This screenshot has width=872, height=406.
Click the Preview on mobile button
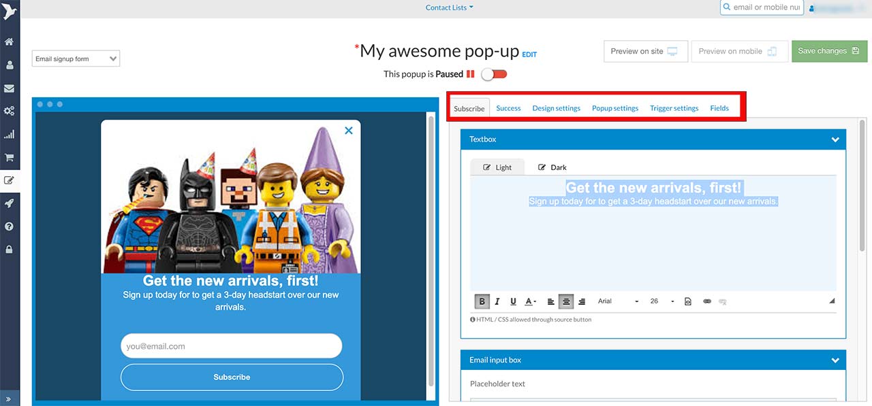(x=739, y=51)
